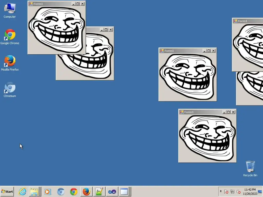Select the Google Chrome desktop shortcut
This screenshot has width=263, height=197.
(x=10, y=37)
